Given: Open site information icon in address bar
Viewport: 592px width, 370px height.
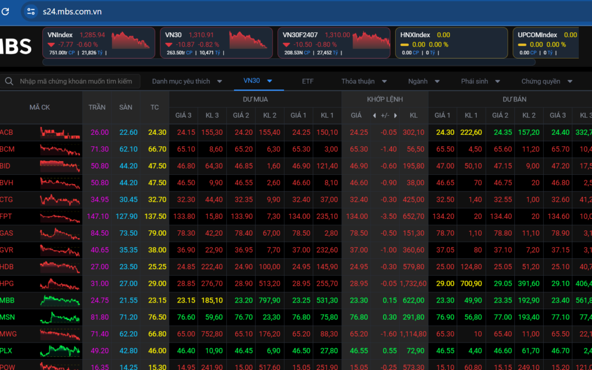Looking at the screenshot, I should coord(31,11).
